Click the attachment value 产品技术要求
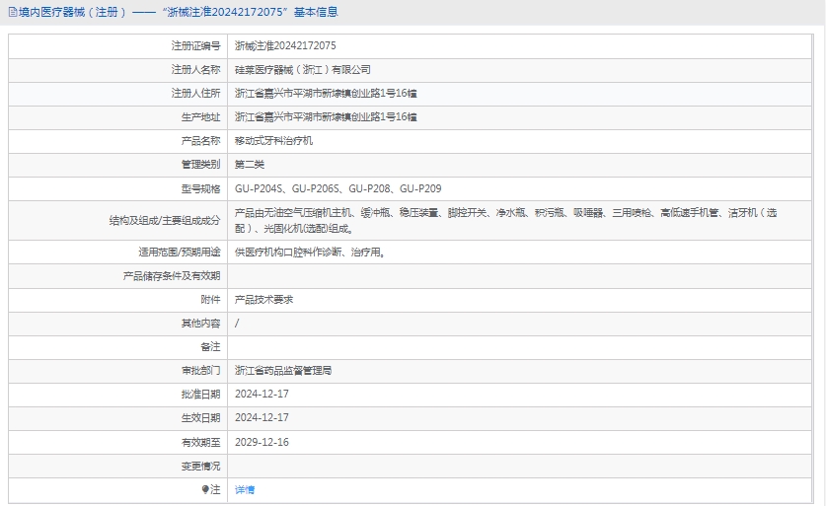 click(263, 300)
